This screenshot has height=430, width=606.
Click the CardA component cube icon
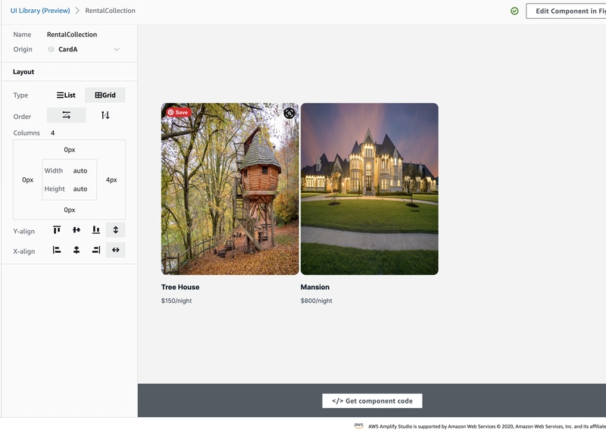coord(51,49)
